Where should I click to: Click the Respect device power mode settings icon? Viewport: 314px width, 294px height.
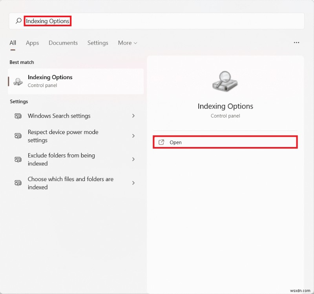(18, 136)
